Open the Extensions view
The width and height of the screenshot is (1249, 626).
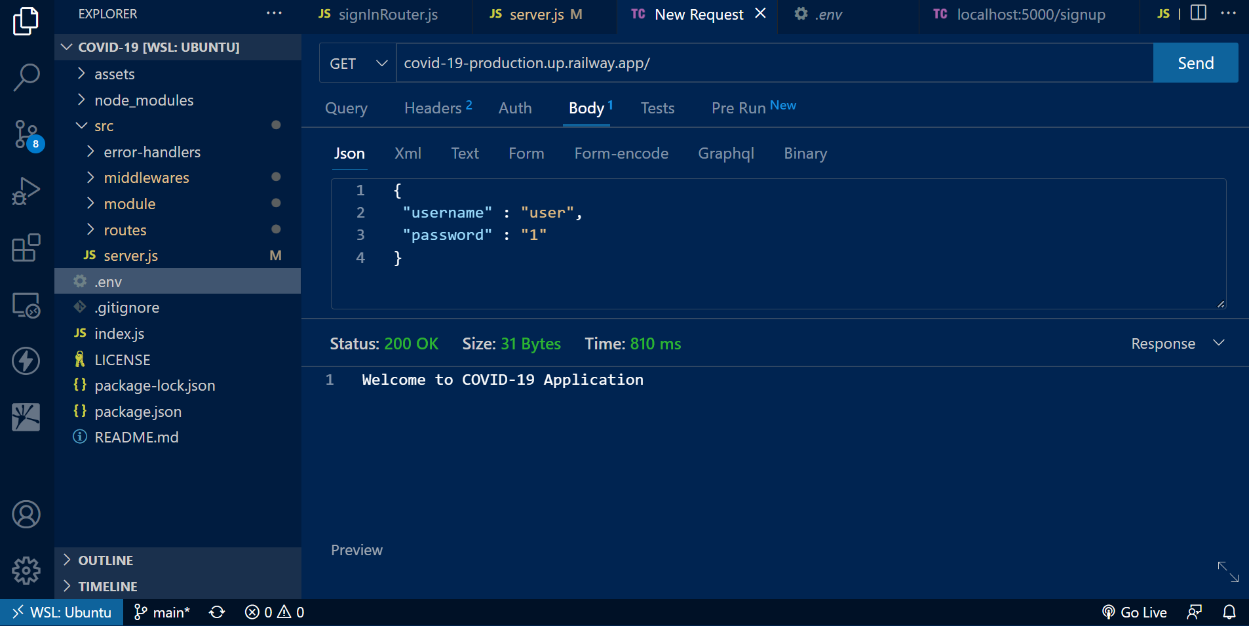coord(26,248)
